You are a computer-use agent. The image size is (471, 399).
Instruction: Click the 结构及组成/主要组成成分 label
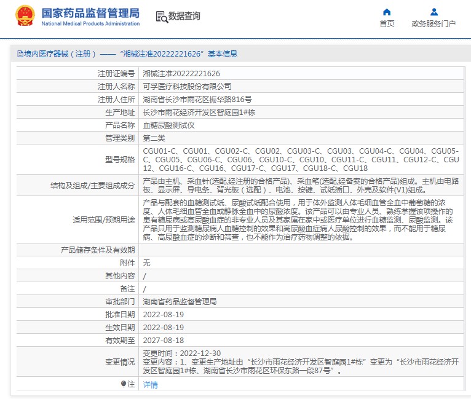92,185
